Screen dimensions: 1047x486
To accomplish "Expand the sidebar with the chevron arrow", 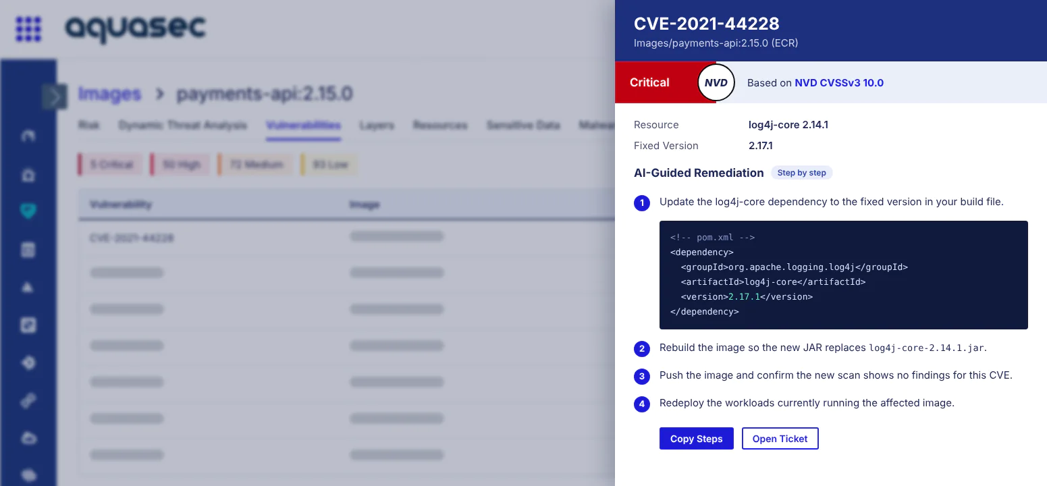I will (x=54, y=97).
